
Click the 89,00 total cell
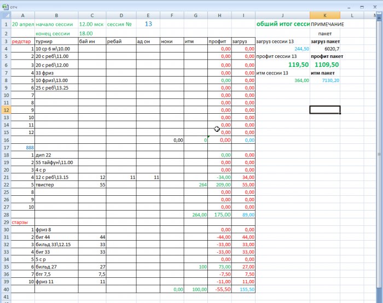tap(243, 215)
